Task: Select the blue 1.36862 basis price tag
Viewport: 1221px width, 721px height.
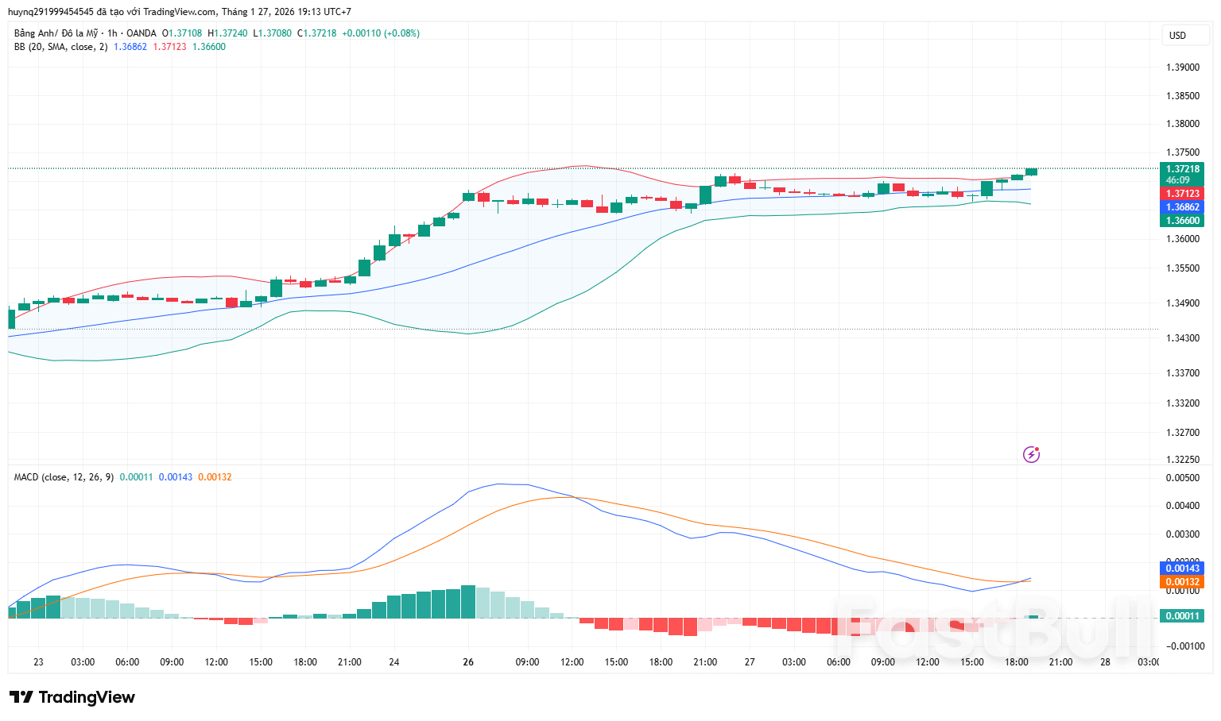Action: pyautogui.click(x=1182, y=207)
